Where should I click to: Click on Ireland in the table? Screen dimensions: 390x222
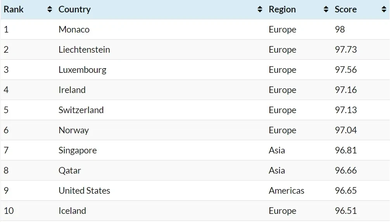[x=72, y=90]
